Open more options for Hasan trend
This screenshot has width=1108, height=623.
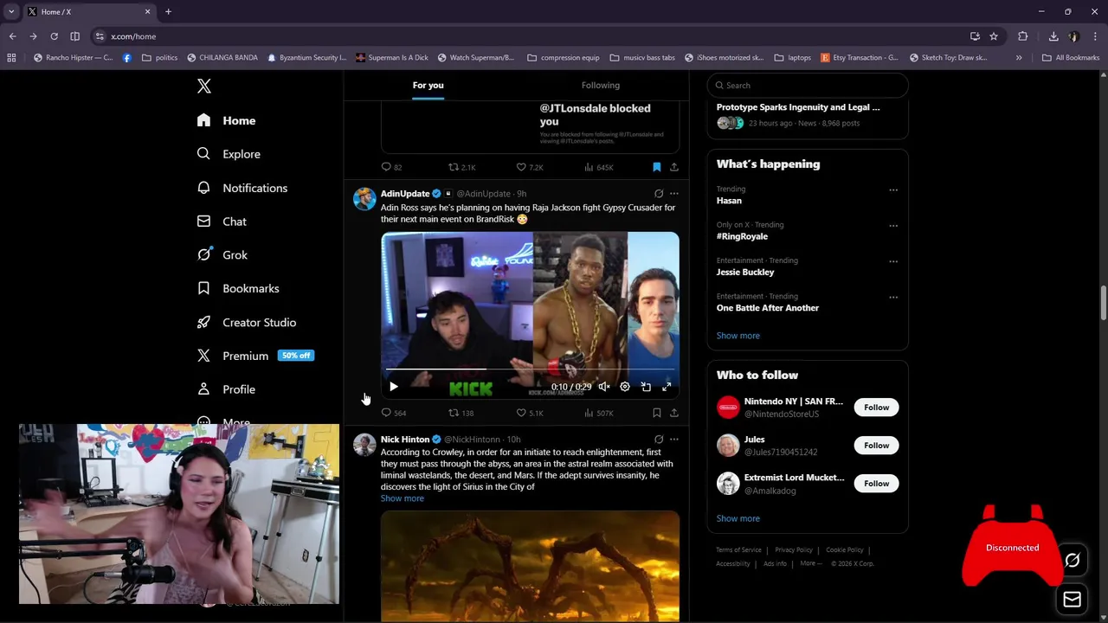coord(893,189)
